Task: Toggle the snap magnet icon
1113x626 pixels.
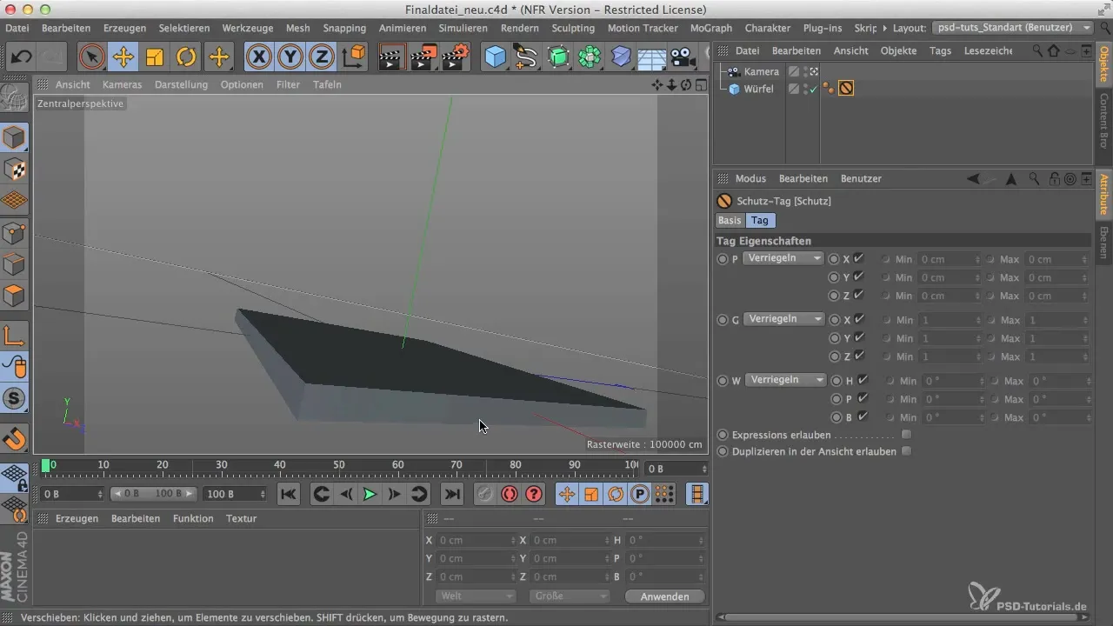Action: tap(15, 438)
